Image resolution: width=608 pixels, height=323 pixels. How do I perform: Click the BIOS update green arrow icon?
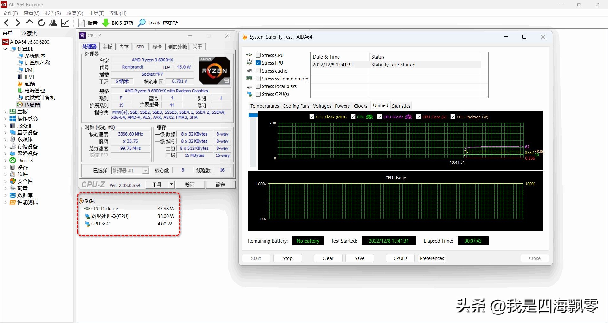point(106,23)
